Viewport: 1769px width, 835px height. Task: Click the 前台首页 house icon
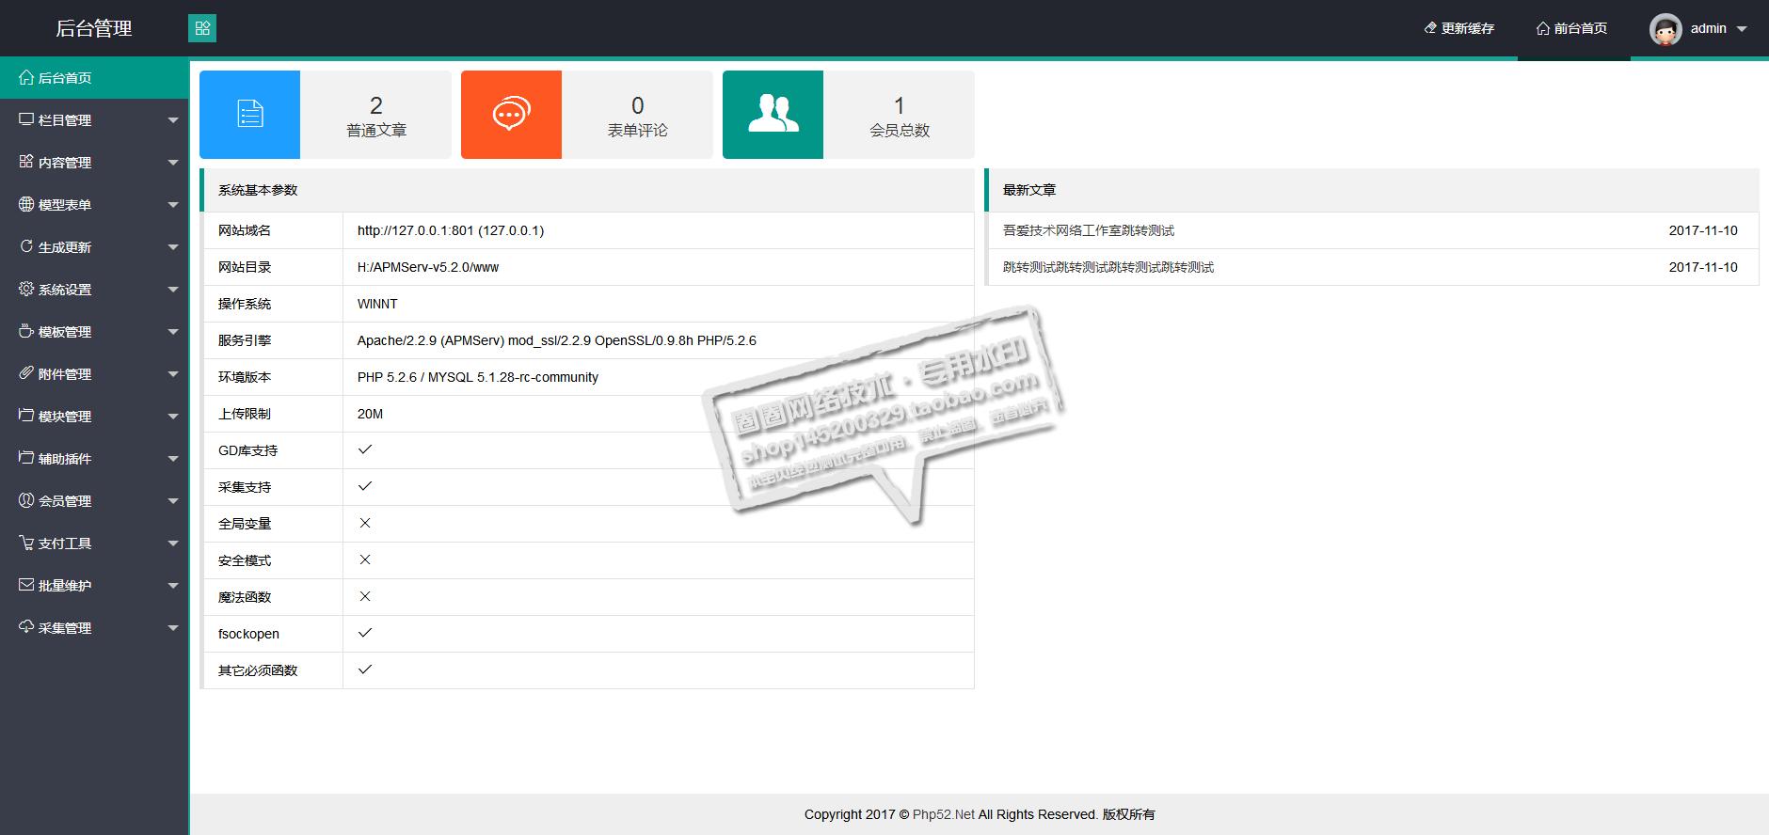(x=1542, y=28)
